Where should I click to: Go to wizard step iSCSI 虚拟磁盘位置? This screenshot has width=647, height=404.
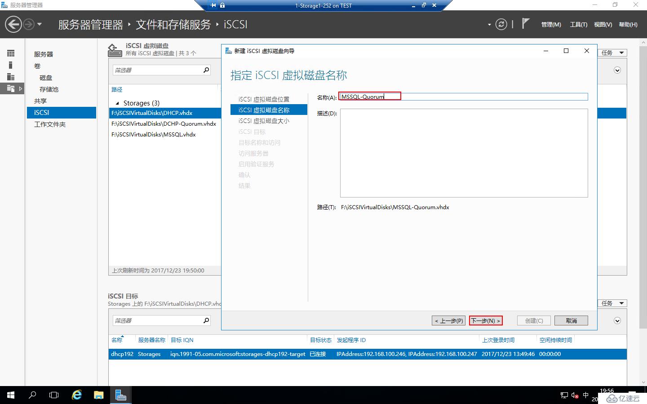(264, 99)
